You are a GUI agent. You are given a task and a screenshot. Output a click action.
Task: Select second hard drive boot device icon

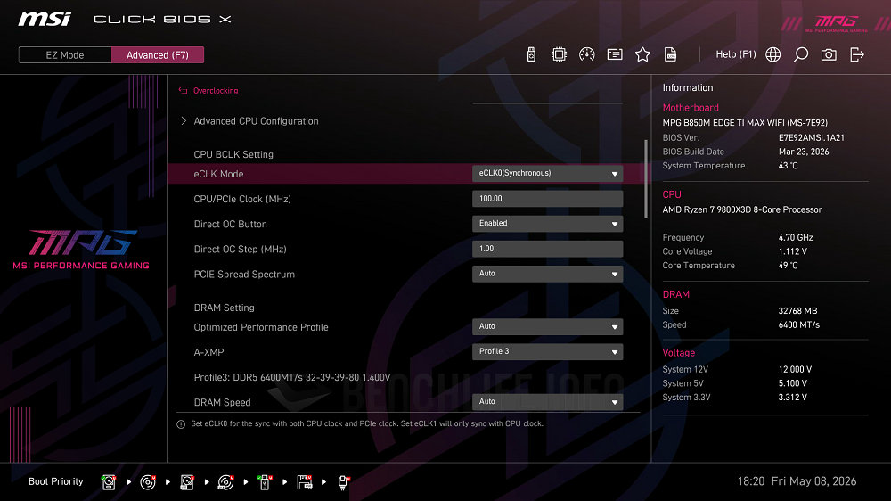(187, 482)
